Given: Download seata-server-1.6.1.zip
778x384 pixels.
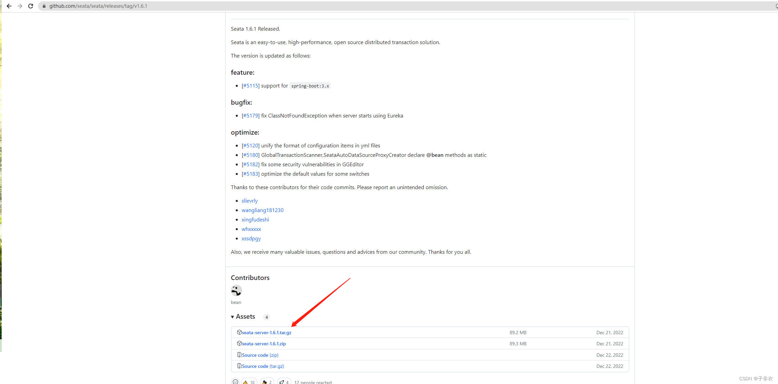Looking at the screenshot, I should [264, 344].
